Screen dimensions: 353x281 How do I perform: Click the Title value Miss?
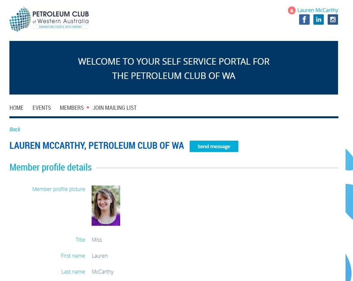coord(97,240)
